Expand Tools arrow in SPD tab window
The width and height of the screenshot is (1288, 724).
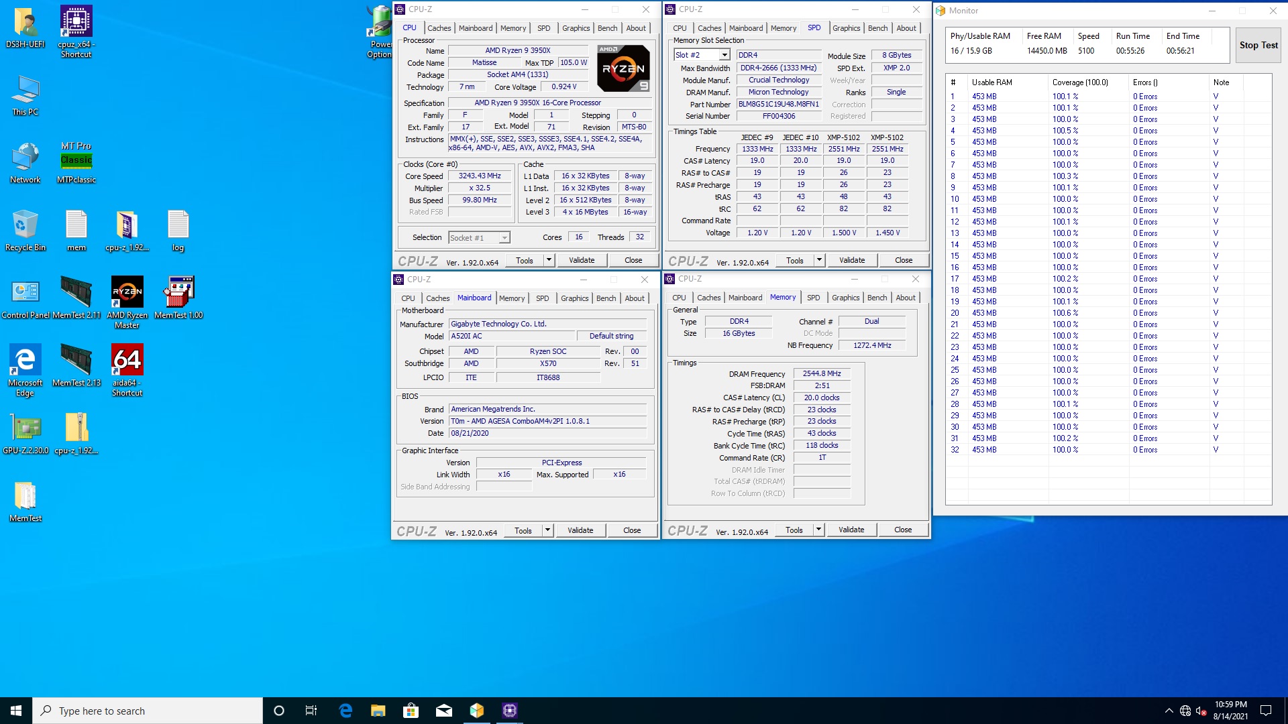[x=819, y=260]
